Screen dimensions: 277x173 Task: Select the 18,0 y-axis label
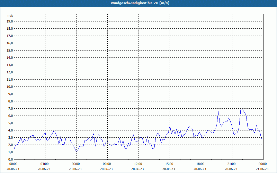tap(10, 29)
